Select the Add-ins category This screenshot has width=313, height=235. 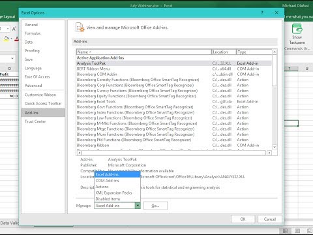[43, 113]
